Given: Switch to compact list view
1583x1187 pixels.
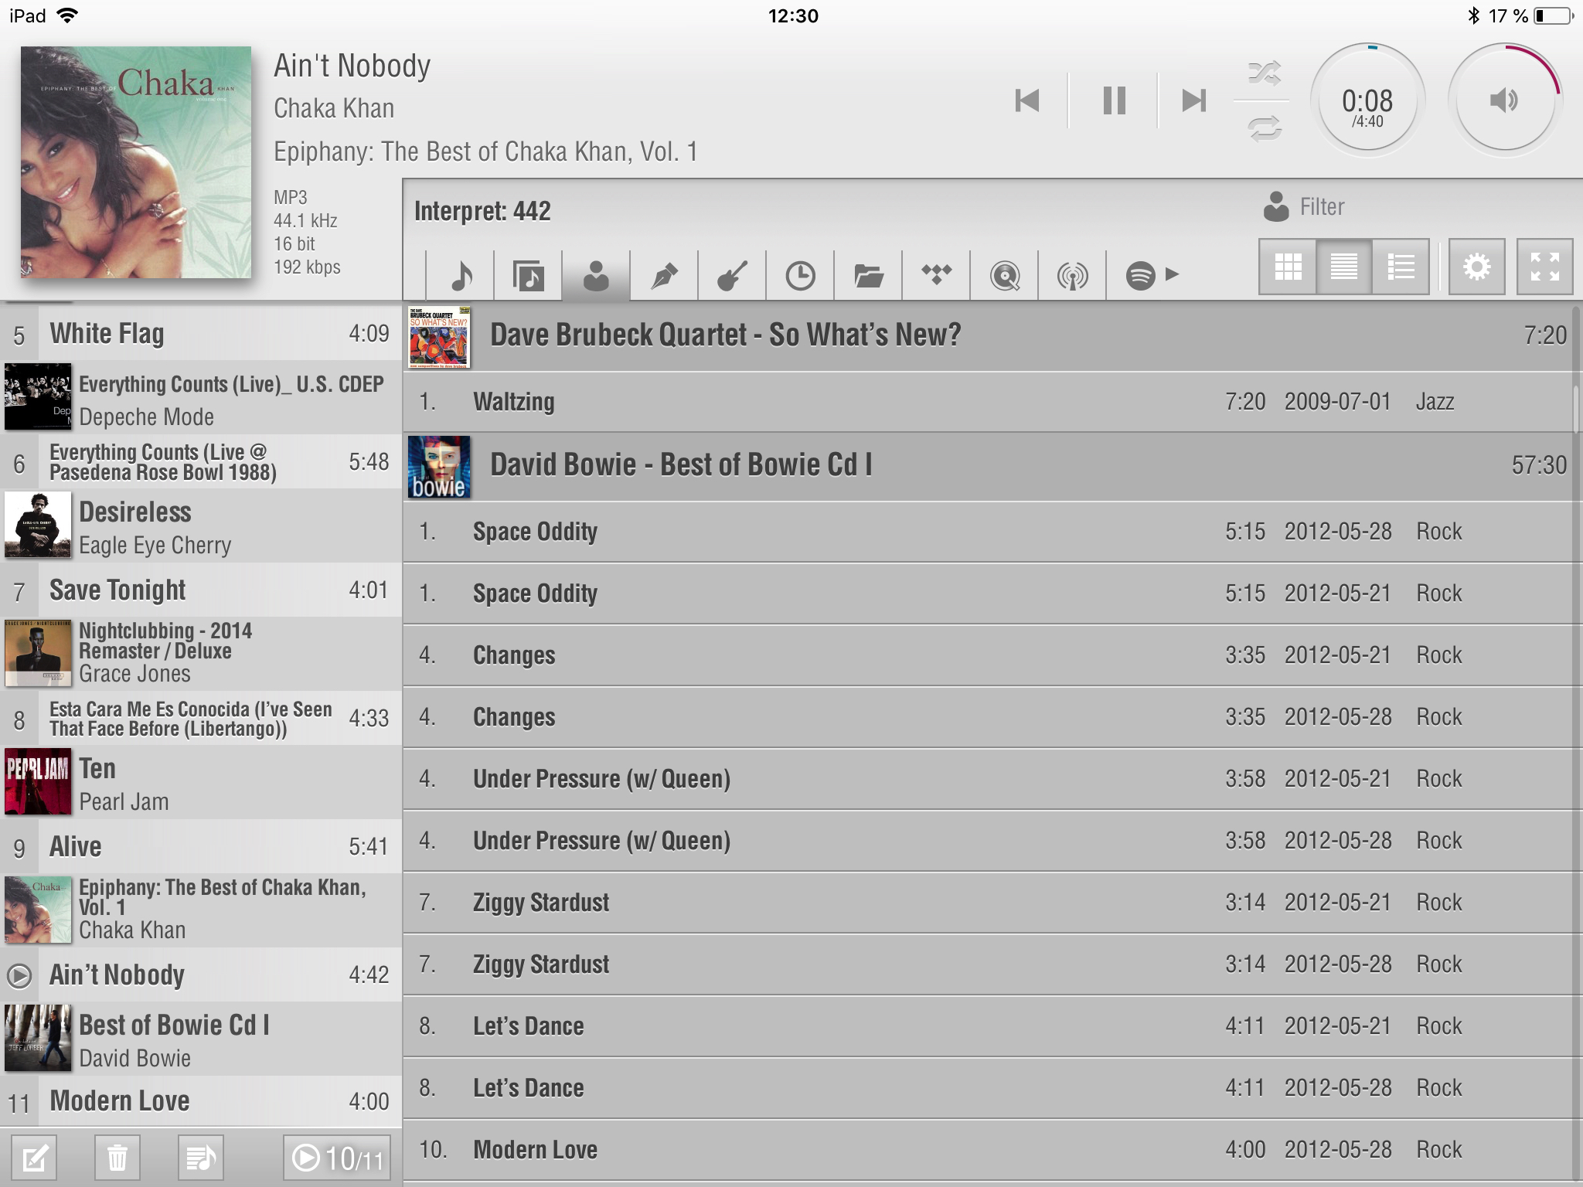Looking at the screenshot, I should [x=1344, y=267].
